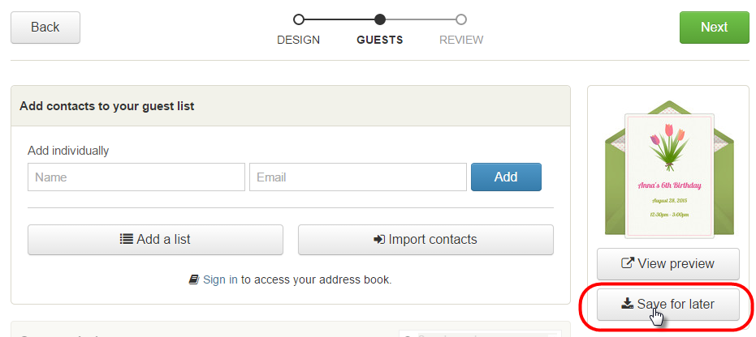
Task: Go to the DESIGN step label
Action: 299,40
